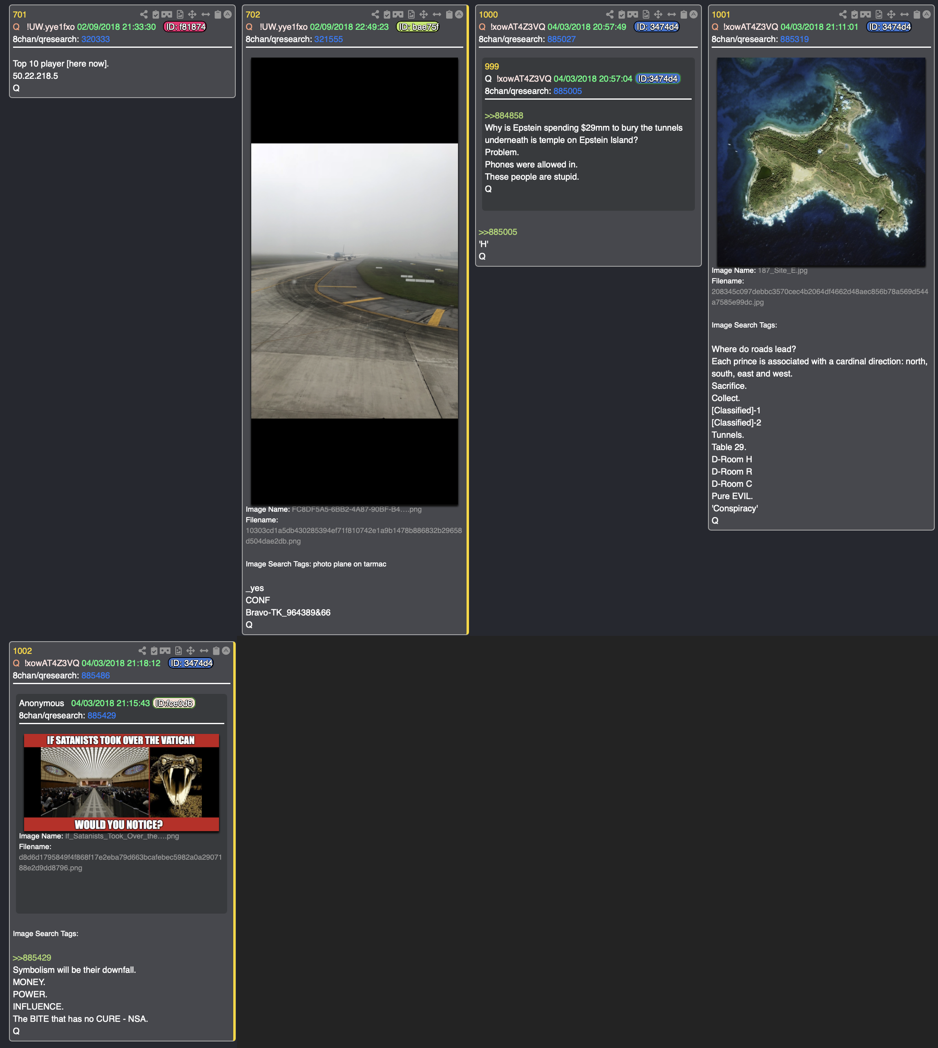This screenshot has width=938, height=1048.
Task: Click circled caret icon on post 1000
Action: (693, 14)
